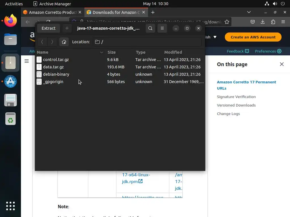
Task: Go to the archive home location
Action: [x=64, y=42]
